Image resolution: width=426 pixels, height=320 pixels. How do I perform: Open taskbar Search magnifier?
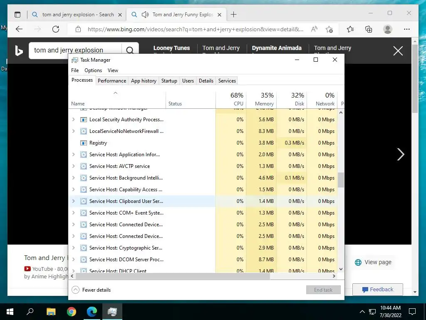click(x=30, y=311)
